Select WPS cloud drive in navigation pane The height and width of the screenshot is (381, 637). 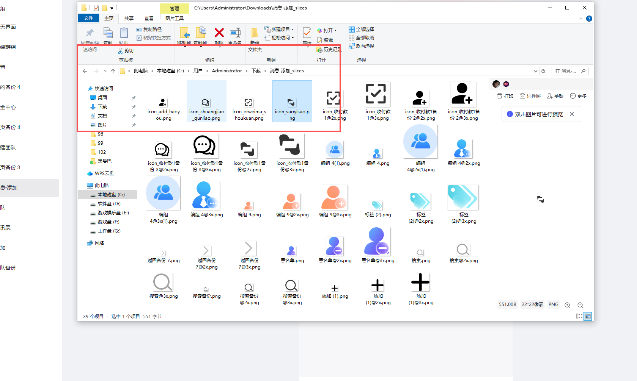(x=101, y=173)
